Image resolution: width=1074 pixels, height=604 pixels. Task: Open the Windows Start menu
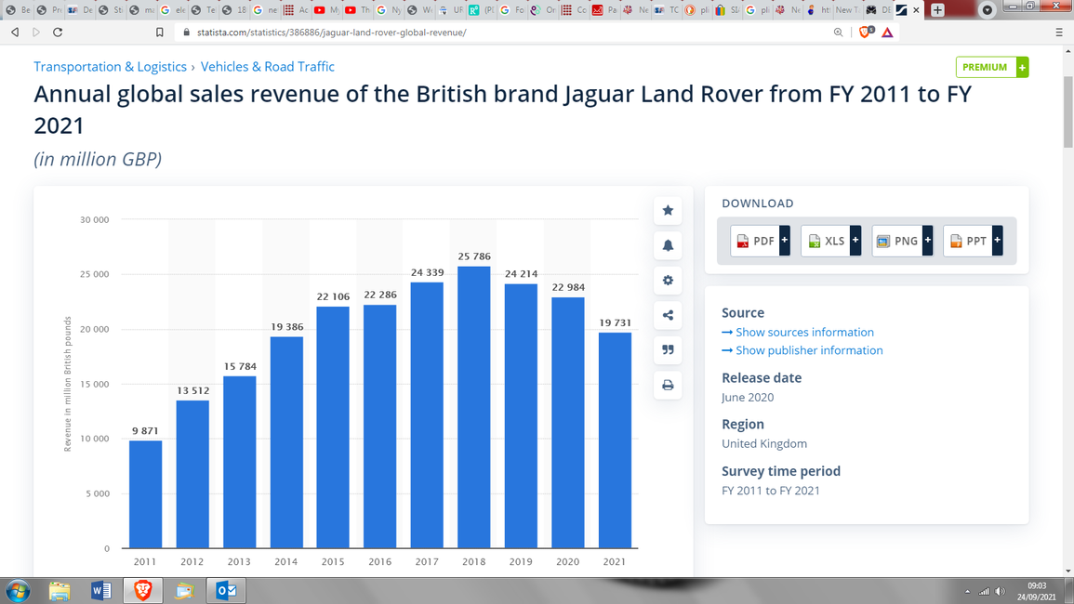17,590
